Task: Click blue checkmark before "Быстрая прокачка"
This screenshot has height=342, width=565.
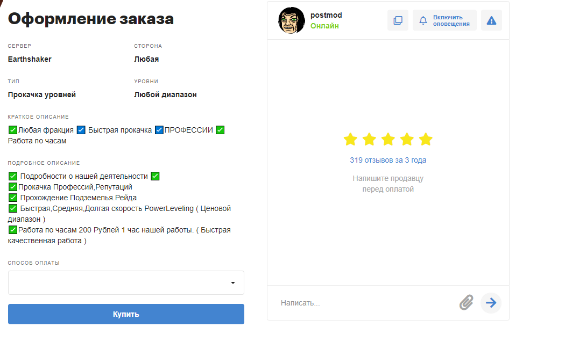Action: point(81,130)
